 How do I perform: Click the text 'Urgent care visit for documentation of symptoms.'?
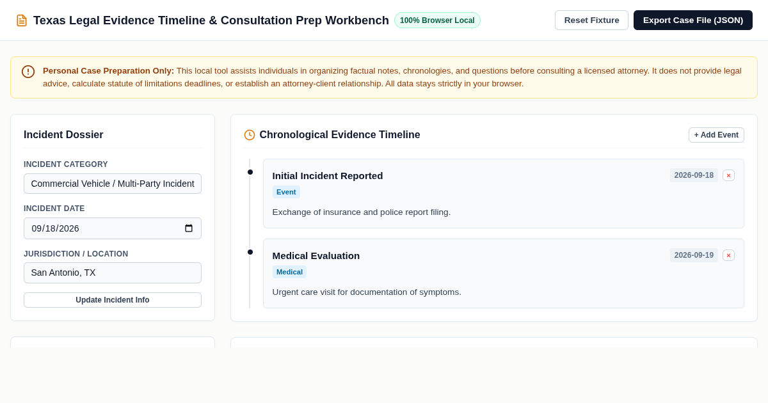[x=367, y=292]
